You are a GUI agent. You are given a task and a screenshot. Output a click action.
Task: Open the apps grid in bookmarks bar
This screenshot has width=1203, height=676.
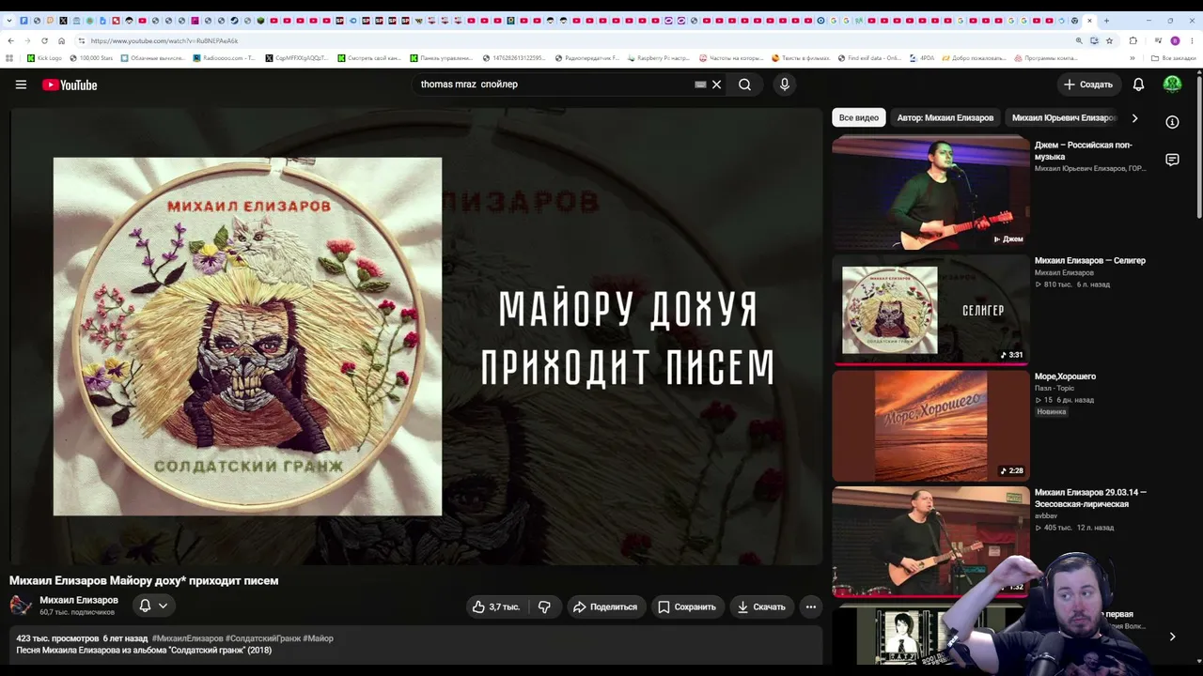[10, 58]
